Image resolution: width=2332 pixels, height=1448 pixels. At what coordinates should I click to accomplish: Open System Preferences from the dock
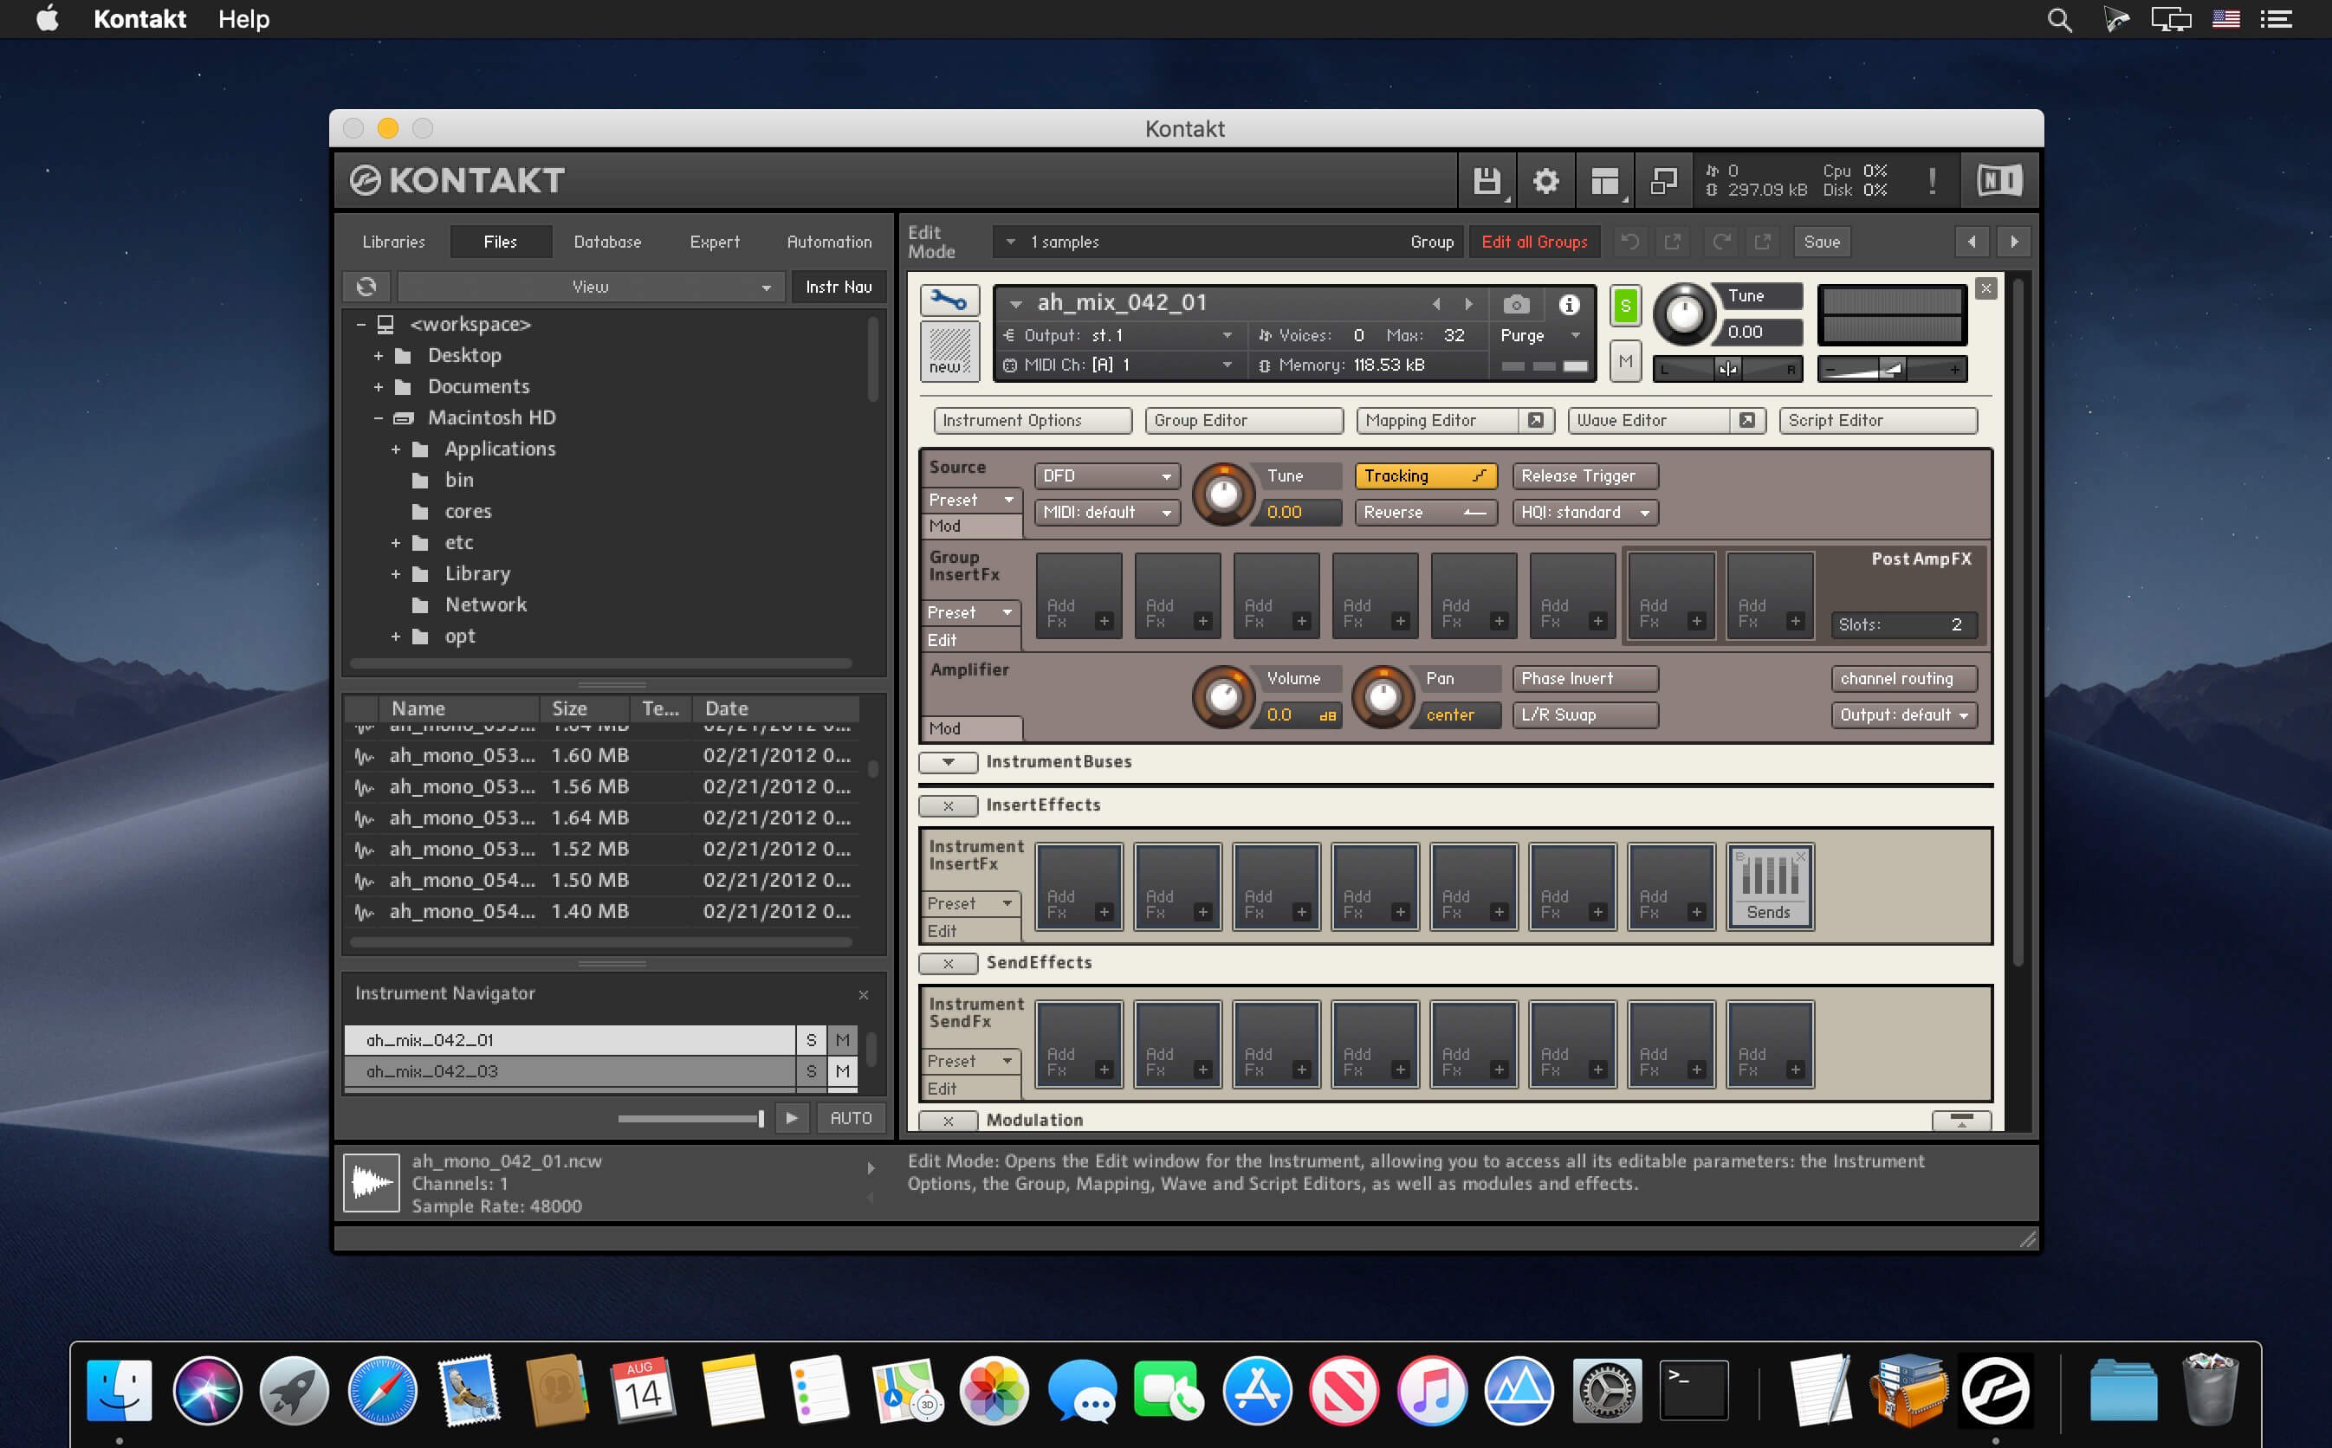[x=1606, y=1390]
